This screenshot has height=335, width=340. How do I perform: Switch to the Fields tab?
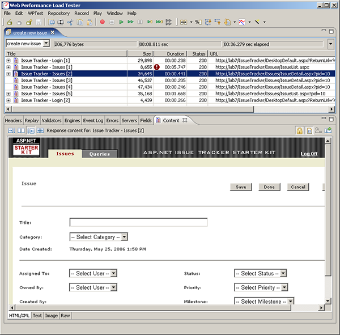[146, 120]
